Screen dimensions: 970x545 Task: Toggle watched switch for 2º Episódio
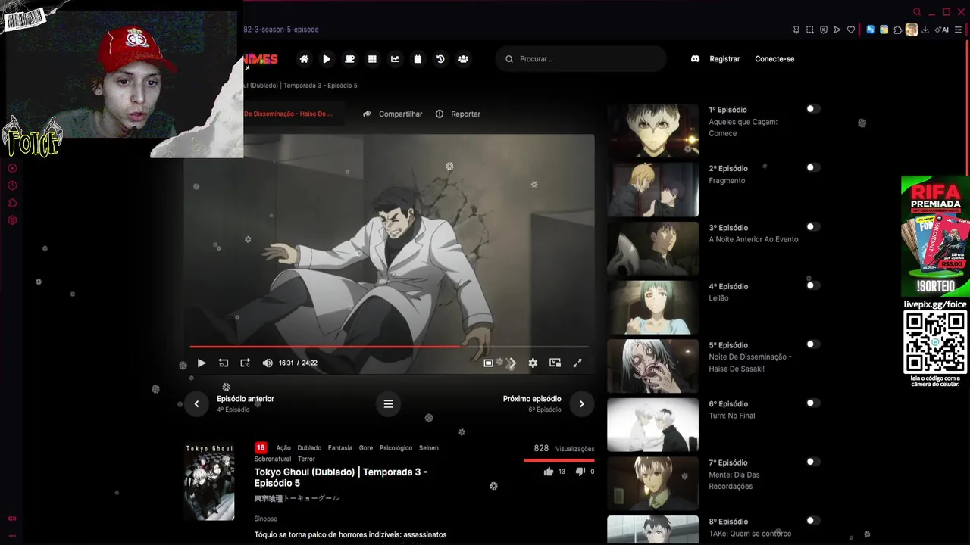tap(812, 167)
